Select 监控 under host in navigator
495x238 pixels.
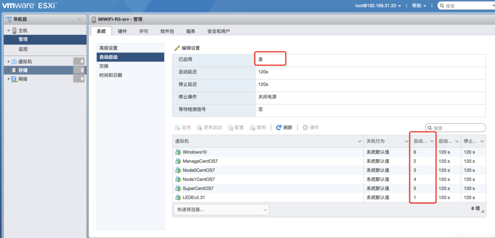click(x=23, y=49)
